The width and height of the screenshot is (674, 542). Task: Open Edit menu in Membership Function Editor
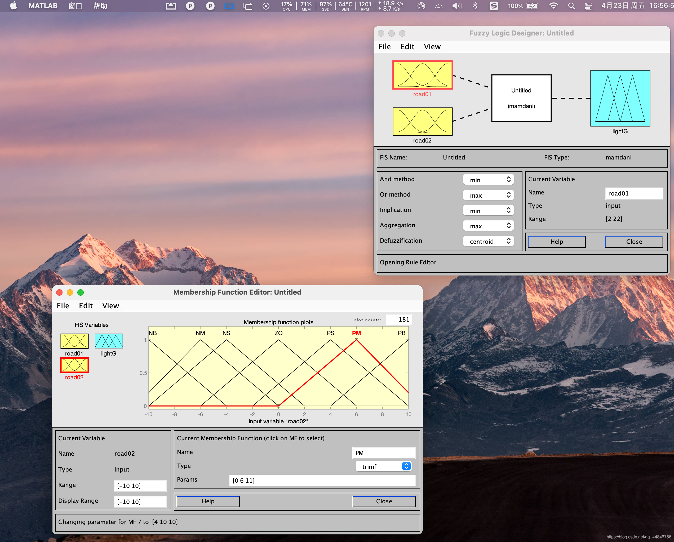86,306
